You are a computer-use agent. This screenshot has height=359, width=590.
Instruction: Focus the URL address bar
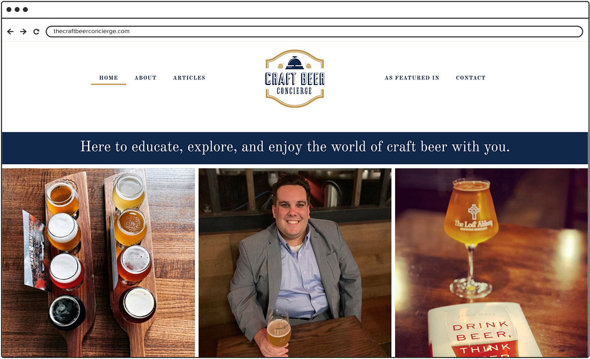pos(314,32)
